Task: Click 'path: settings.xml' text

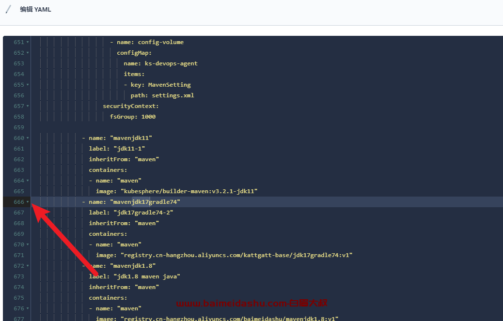Action: (162, 95)
